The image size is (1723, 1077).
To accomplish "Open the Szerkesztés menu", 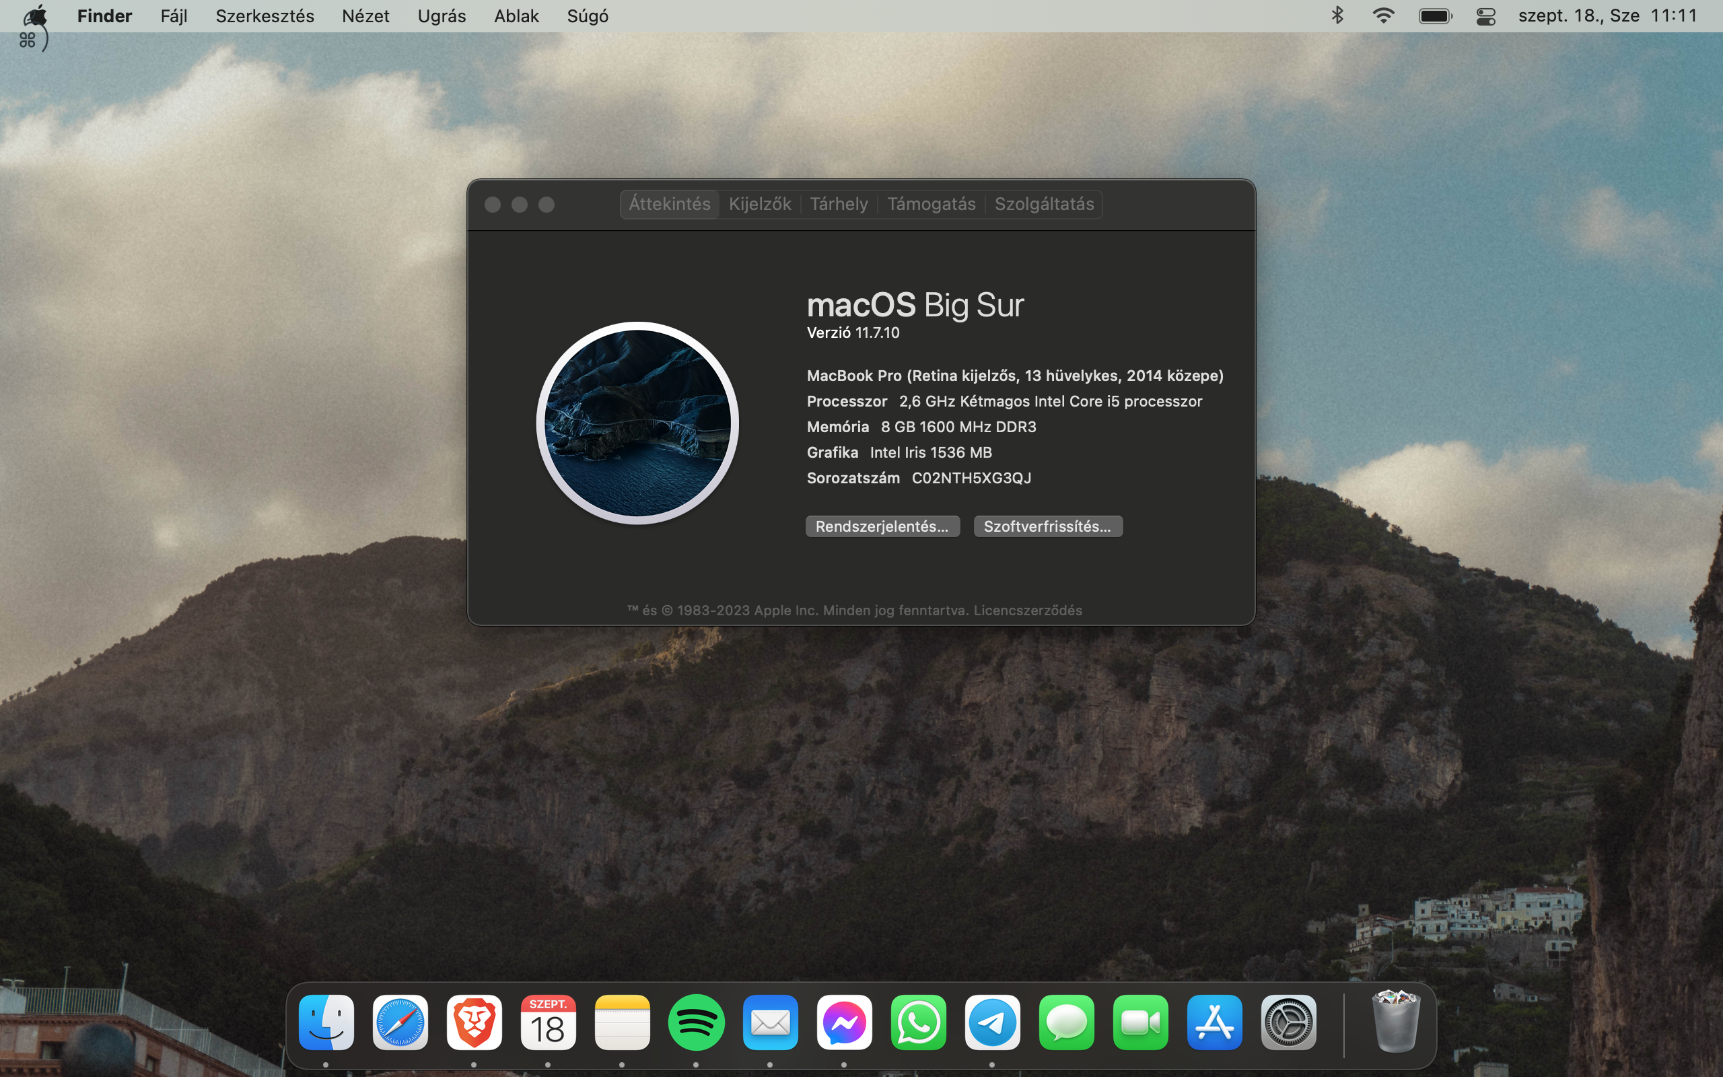I will click(265, 15).
